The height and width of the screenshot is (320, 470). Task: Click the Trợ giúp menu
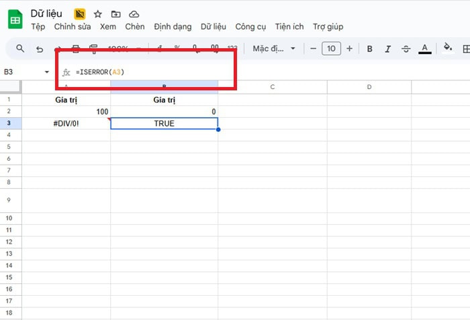point(328,27)
